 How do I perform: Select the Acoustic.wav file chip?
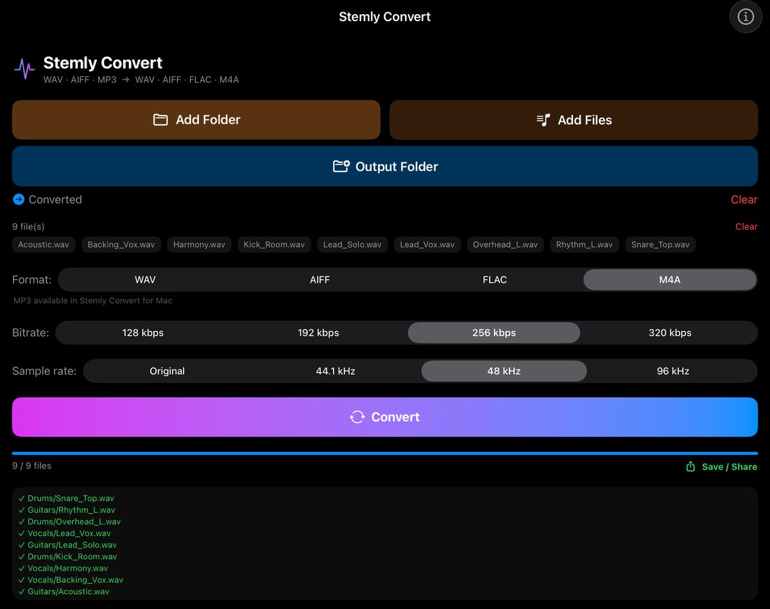click(x=44, y=244)
